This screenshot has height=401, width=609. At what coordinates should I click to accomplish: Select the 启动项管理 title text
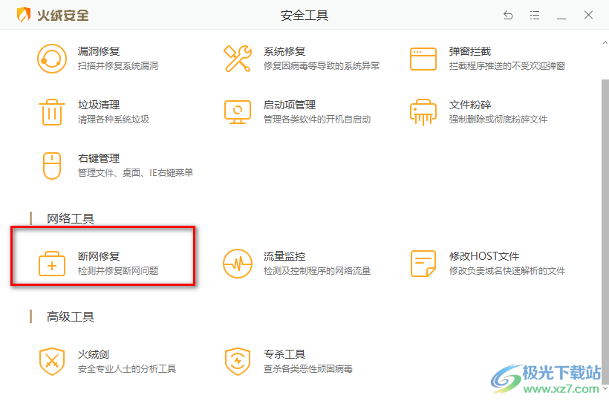click(x=290, y=105)
